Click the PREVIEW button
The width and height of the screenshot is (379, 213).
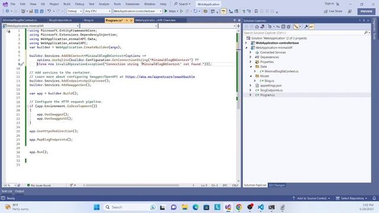(x=367, y=11)
